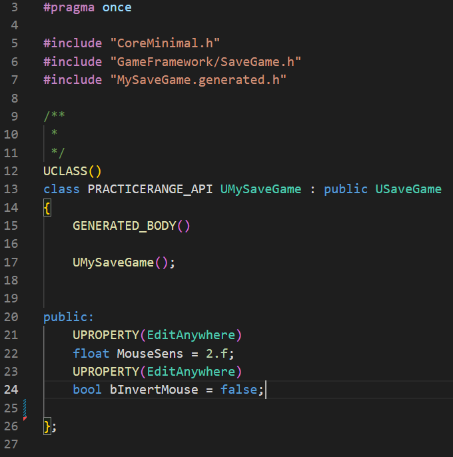Click the 'public:' access specifier on line 20
453x457 pixels.
click(69, 317)
